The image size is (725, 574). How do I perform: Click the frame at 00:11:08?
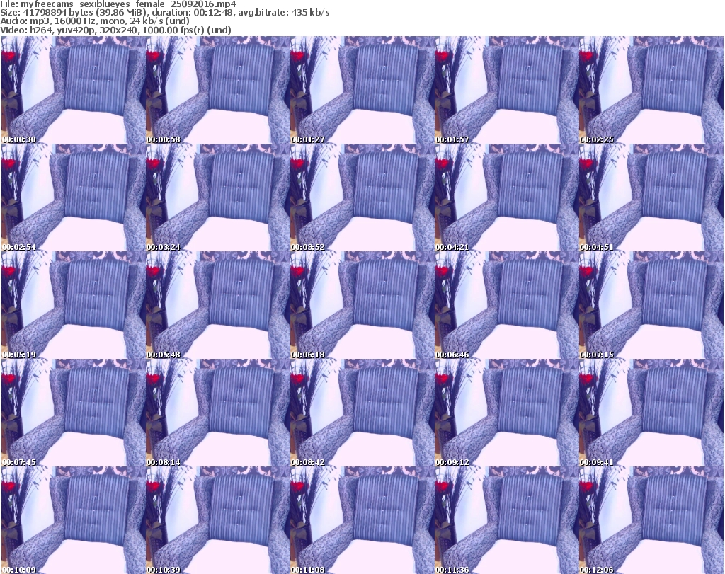362,520
